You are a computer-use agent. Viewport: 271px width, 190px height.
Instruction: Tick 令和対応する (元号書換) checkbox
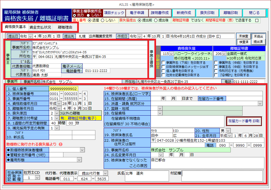(216, 71)
